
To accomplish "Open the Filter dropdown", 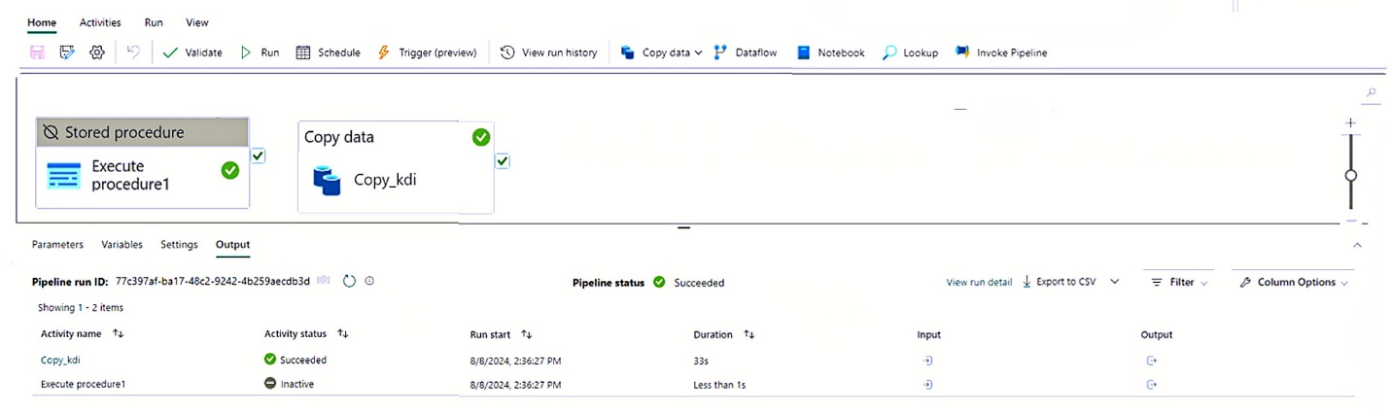I will tap(1178, 282).
